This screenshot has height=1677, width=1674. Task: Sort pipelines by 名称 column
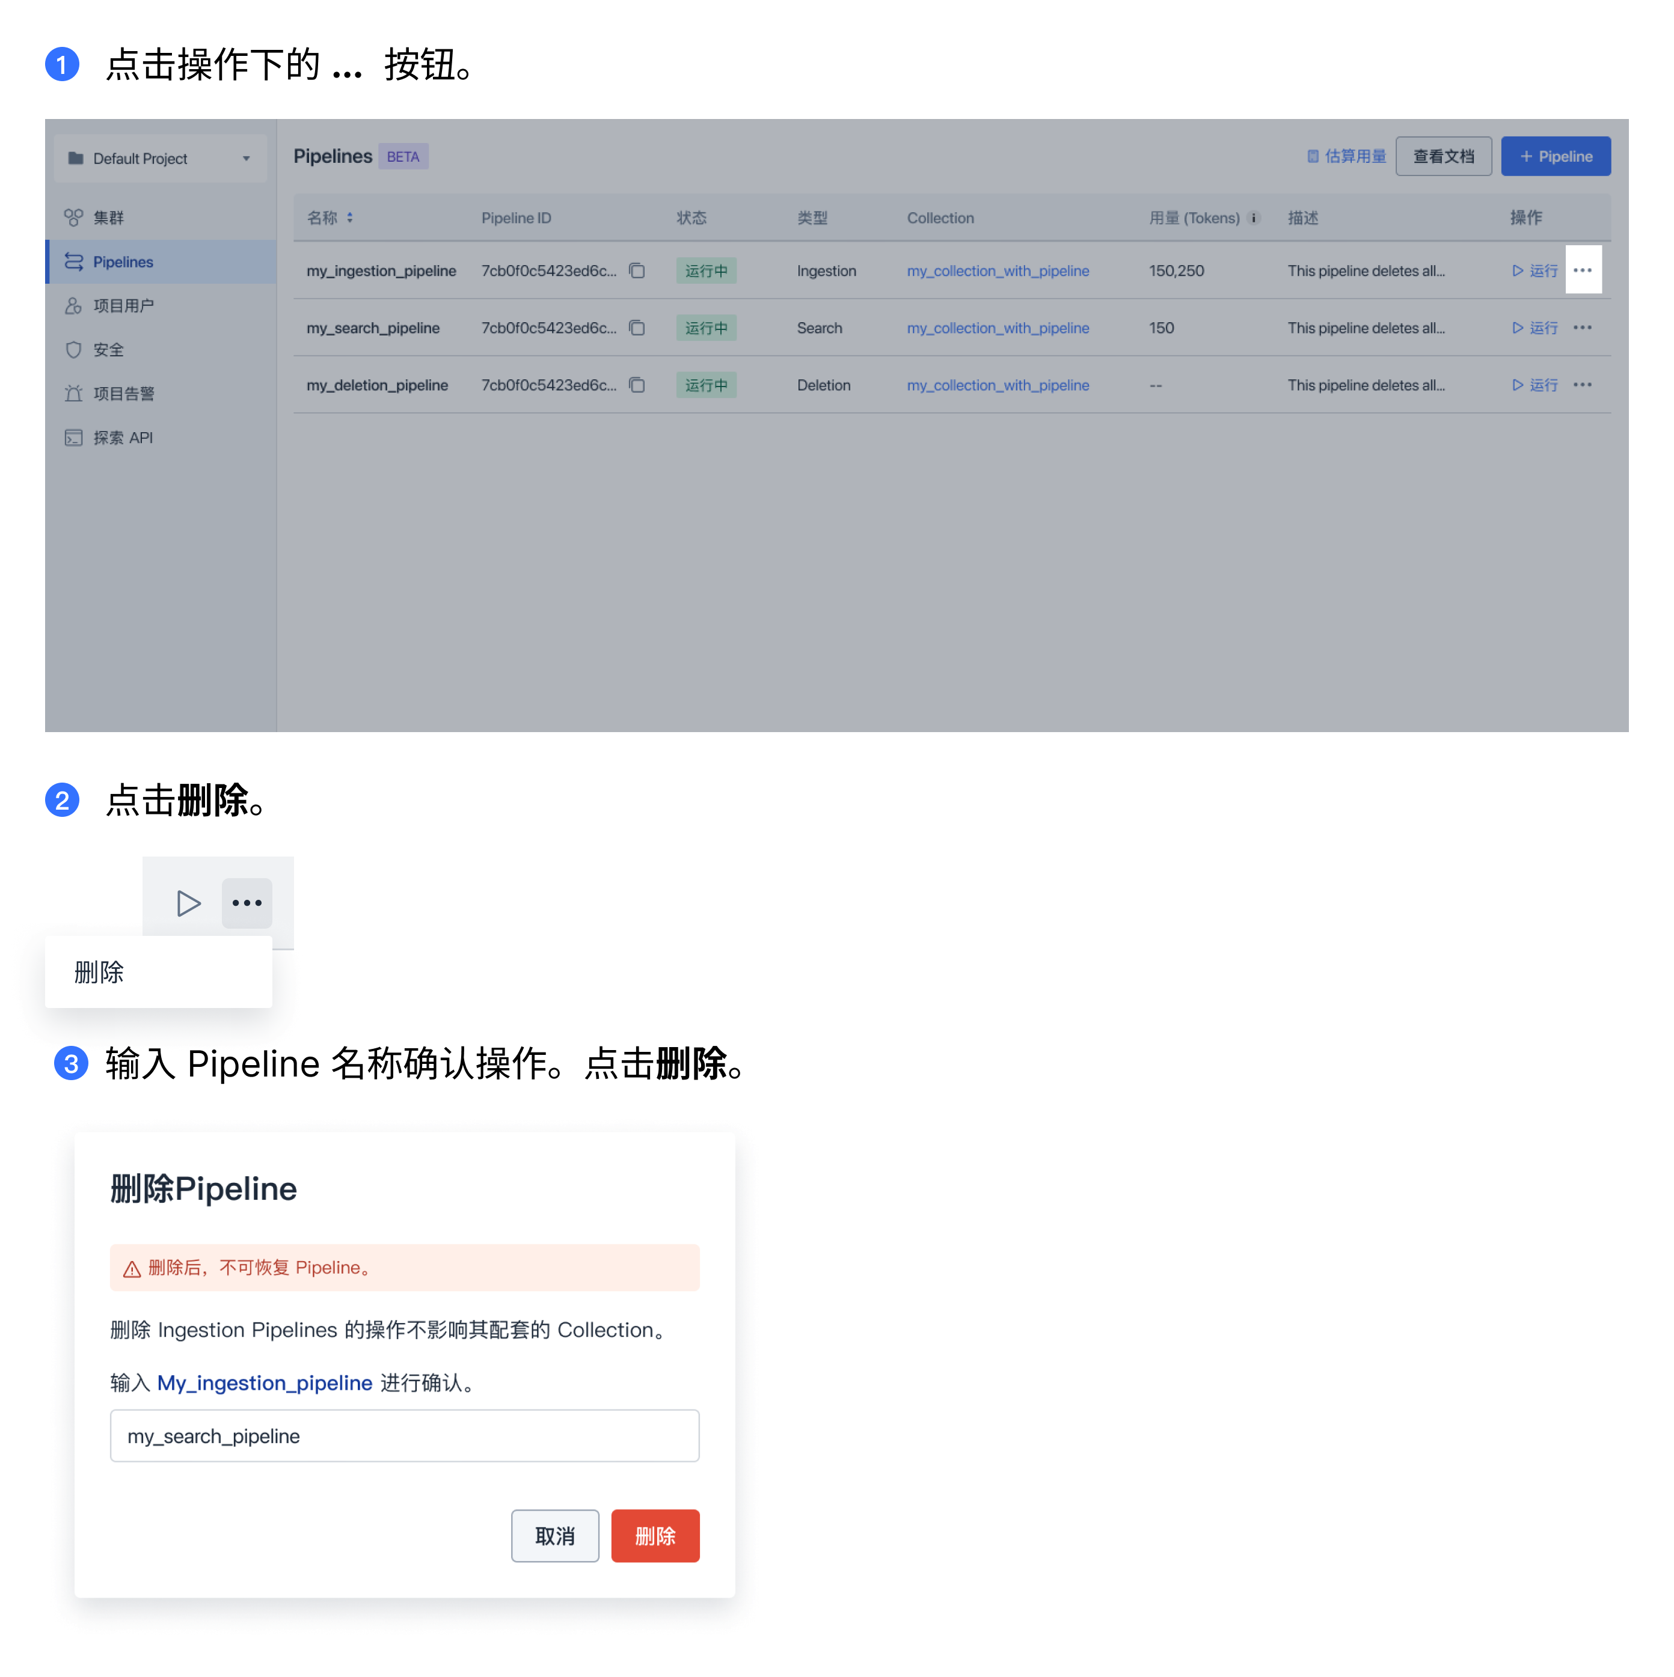[x=350, y=218]
